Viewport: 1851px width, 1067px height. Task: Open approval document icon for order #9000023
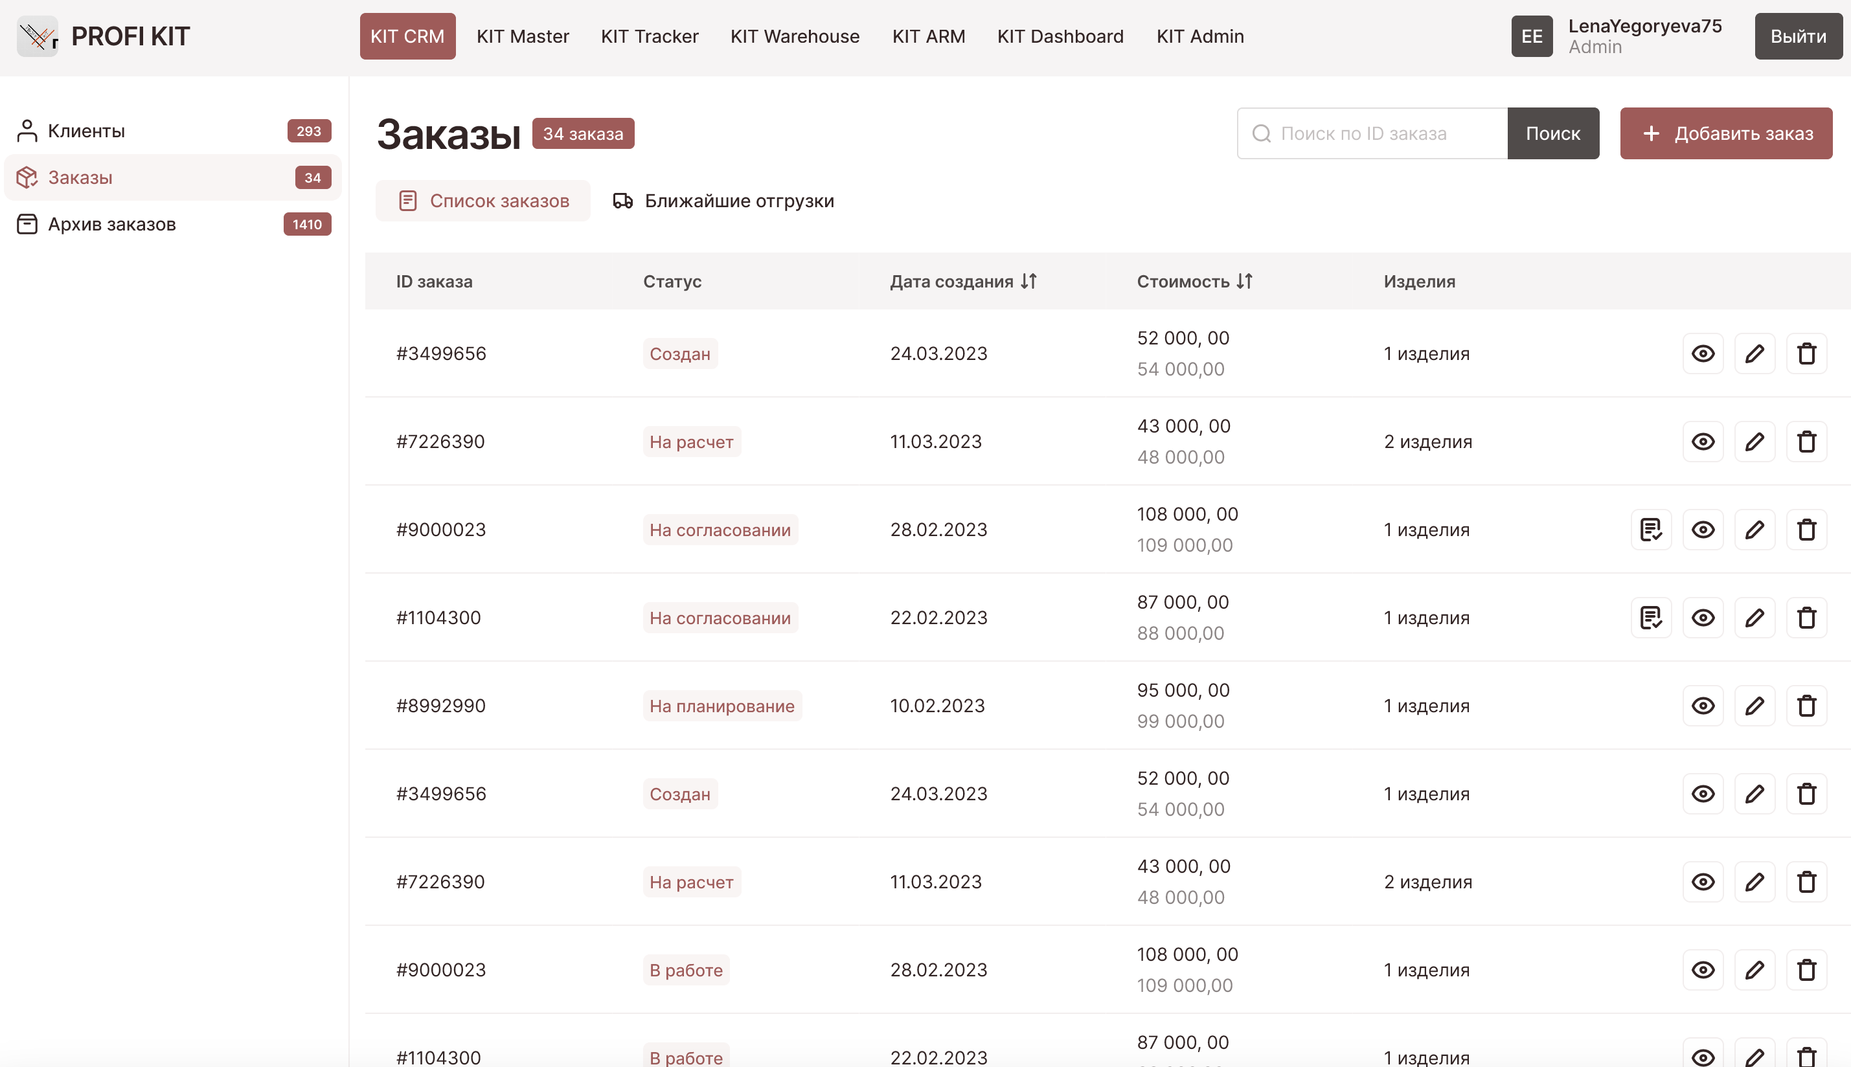pyautogui.click(x=1651, y=530)
